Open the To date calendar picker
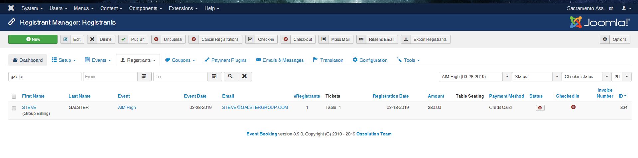The image size is (638, 158). coord(214,77)
